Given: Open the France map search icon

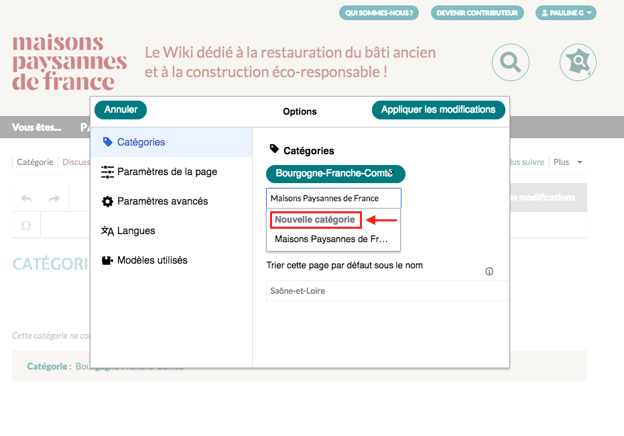Looking at the screenshot, I should point(577,62).
